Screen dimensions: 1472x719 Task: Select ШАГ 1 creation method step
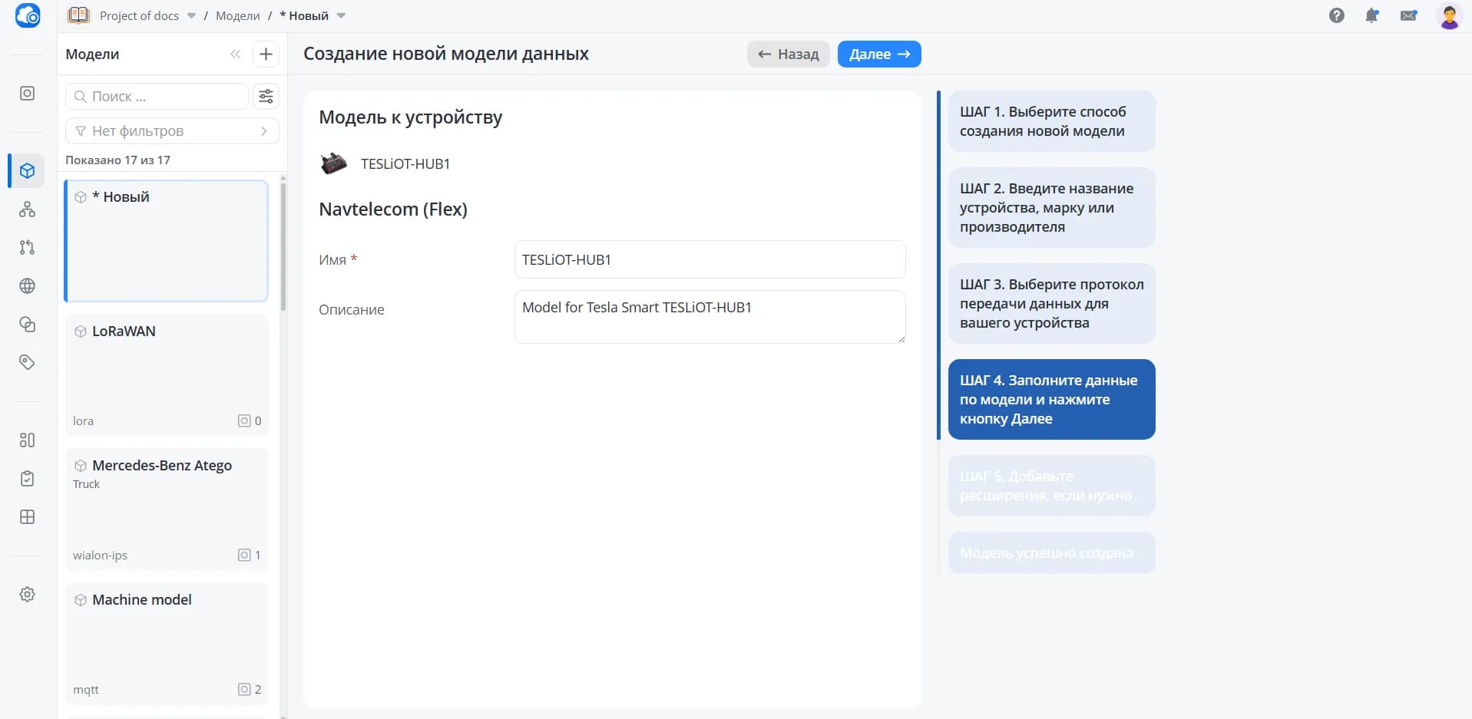point(1051,121)
